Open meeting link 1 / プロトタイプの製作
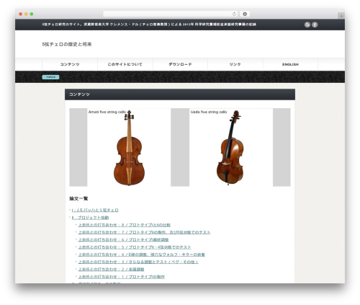 pyautogui.click(x=122, y=277)
